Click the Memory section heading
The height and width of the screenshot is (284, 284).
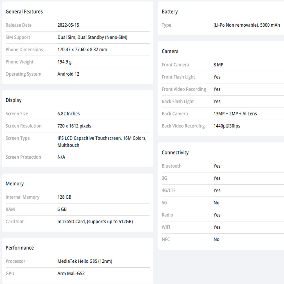point(15,184)
